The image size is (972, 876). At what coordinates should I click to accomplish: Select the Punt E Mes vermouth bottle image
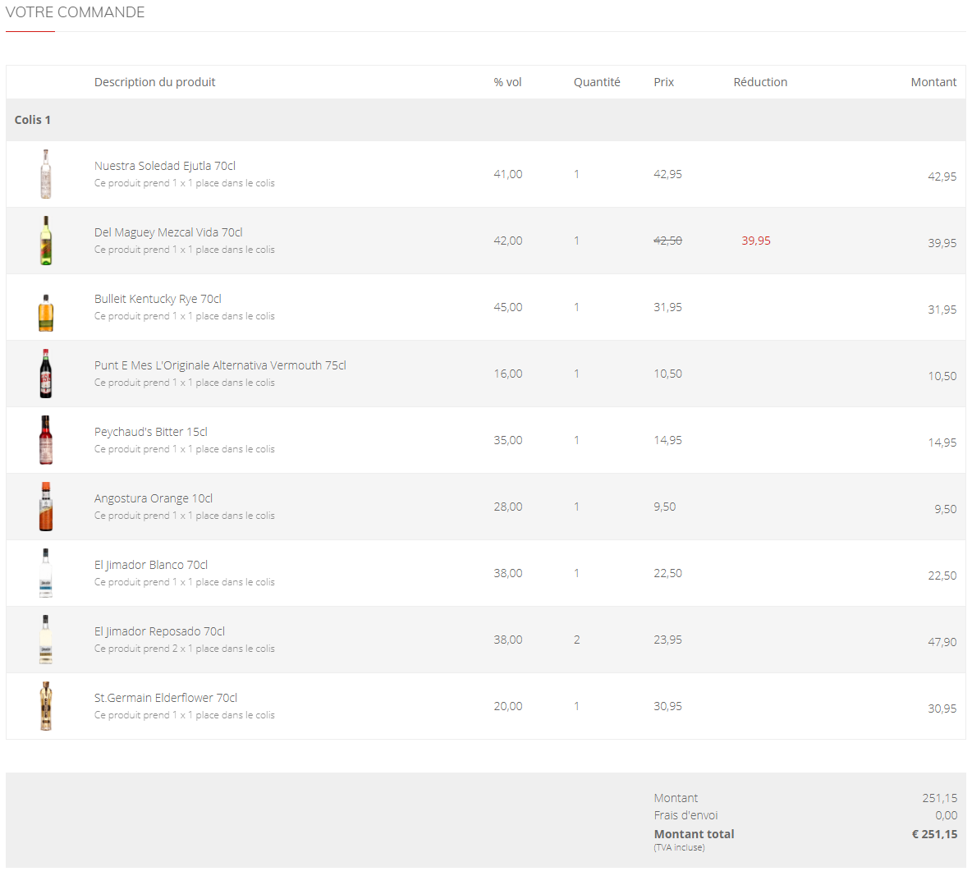point(46,374)
